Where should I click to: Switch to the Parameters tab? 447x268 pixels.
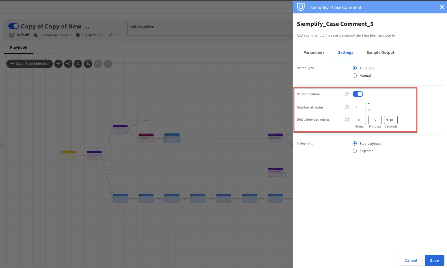pyautogui.click(x=314, y=52)
